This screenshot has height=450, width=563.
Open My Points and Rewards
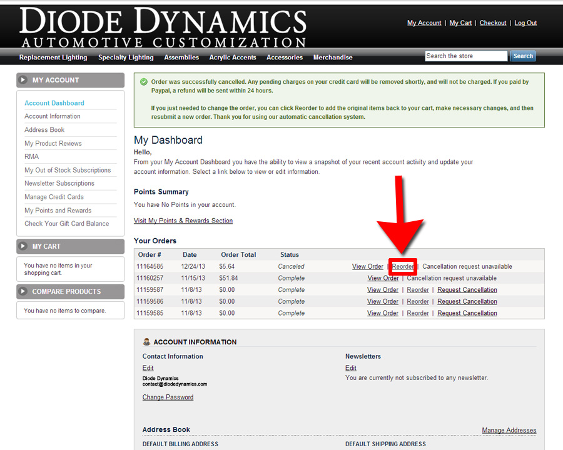(x=58, y=210)
